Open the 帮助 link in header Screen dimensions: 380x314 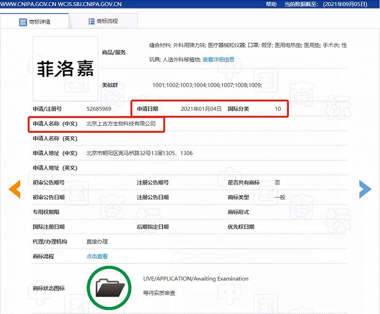point(271,4)
